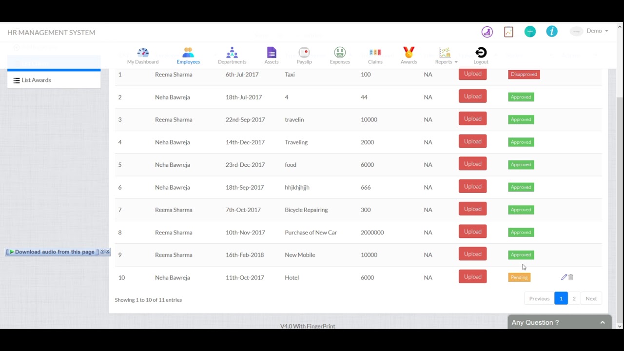Open the Claims module
The image size is (624, 351).
(375, 56)
